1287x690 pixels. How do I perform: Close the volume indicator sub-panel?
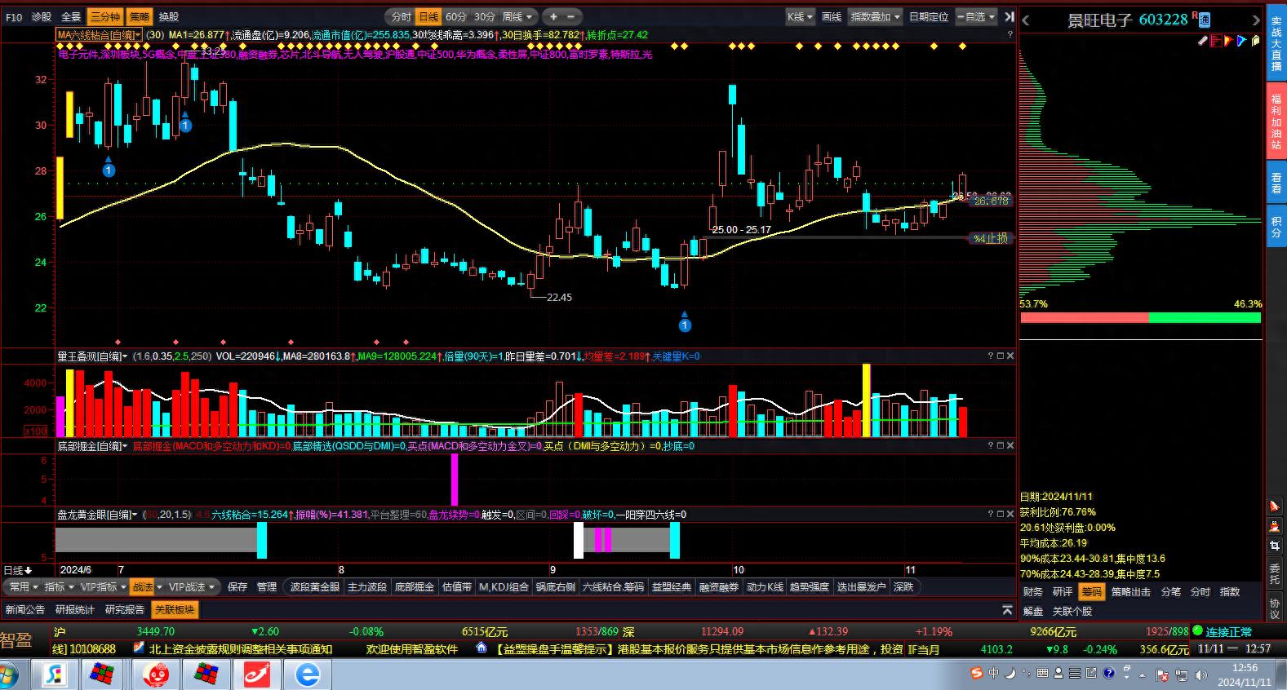[1010, 356]
